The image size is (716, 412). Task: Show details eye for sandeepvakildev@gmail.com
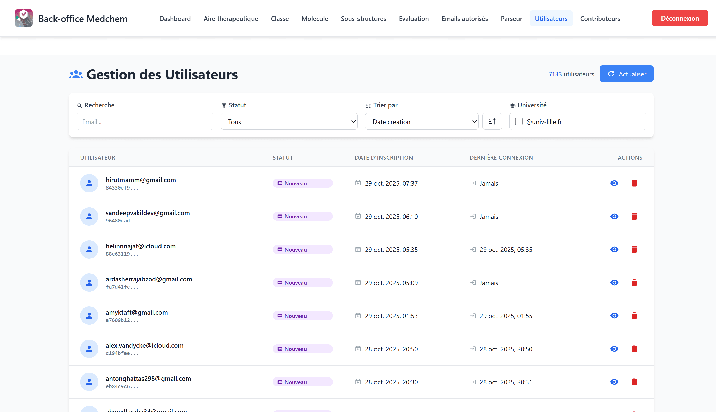coord(614,216)
